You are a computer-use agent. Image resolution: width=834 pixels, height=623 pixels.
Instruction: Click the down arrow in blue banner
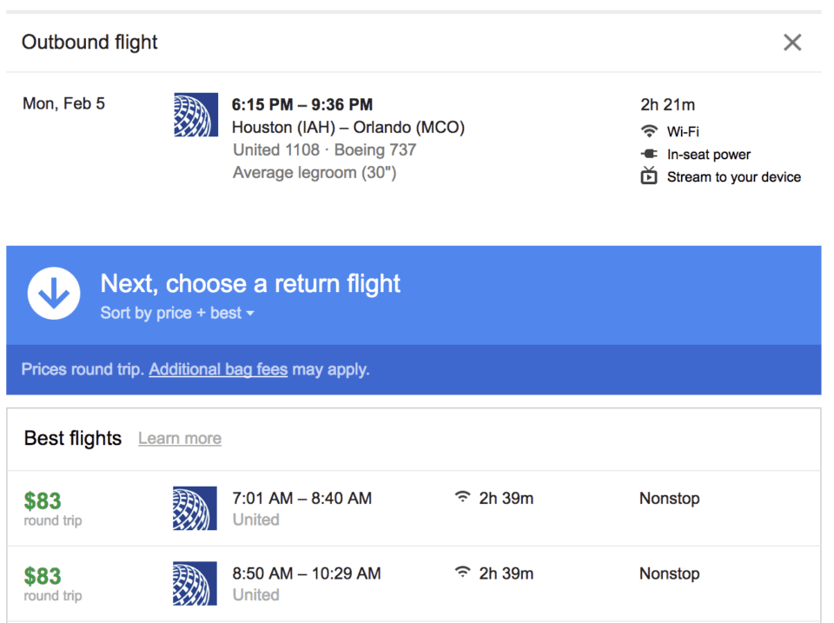54,293
